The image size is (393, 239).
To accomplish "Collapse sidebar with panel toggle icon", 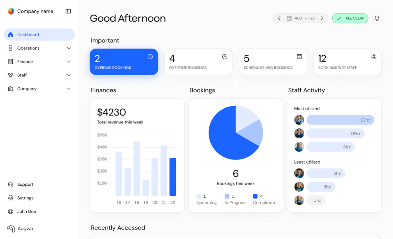I will click(x=68, y=11).
